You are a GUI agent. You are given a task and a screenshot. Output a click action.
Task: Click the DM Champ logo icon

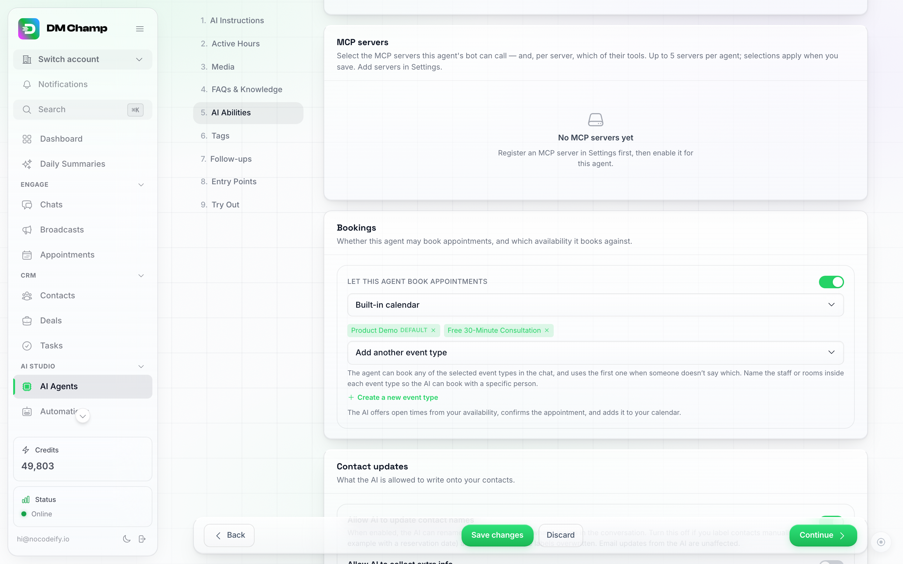point(29,29)
